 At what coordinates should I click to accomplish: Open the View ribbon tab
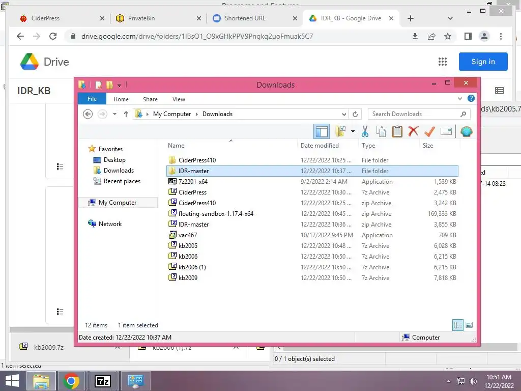point(179,99)
